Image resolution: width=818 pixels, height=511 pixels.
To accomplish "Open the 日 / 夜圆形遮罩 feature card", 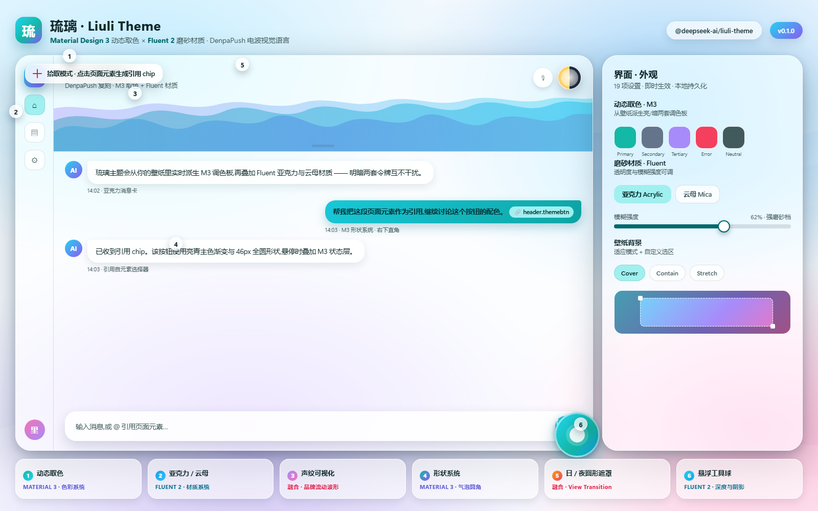I will (x=607, y=479).
